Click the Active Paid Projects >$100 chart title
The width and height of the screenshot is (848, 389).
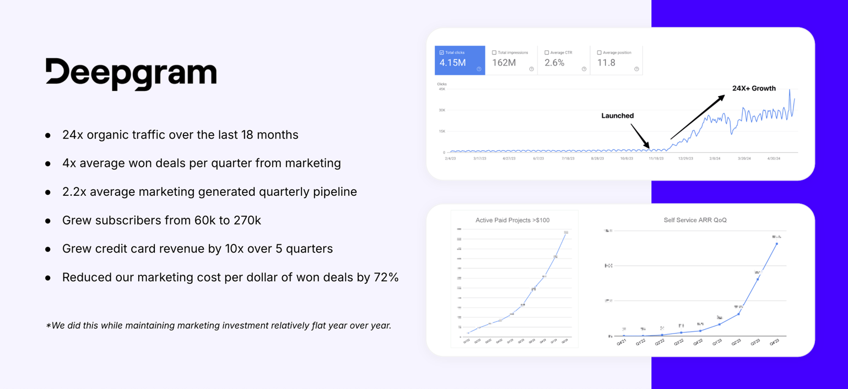(514, 220)
